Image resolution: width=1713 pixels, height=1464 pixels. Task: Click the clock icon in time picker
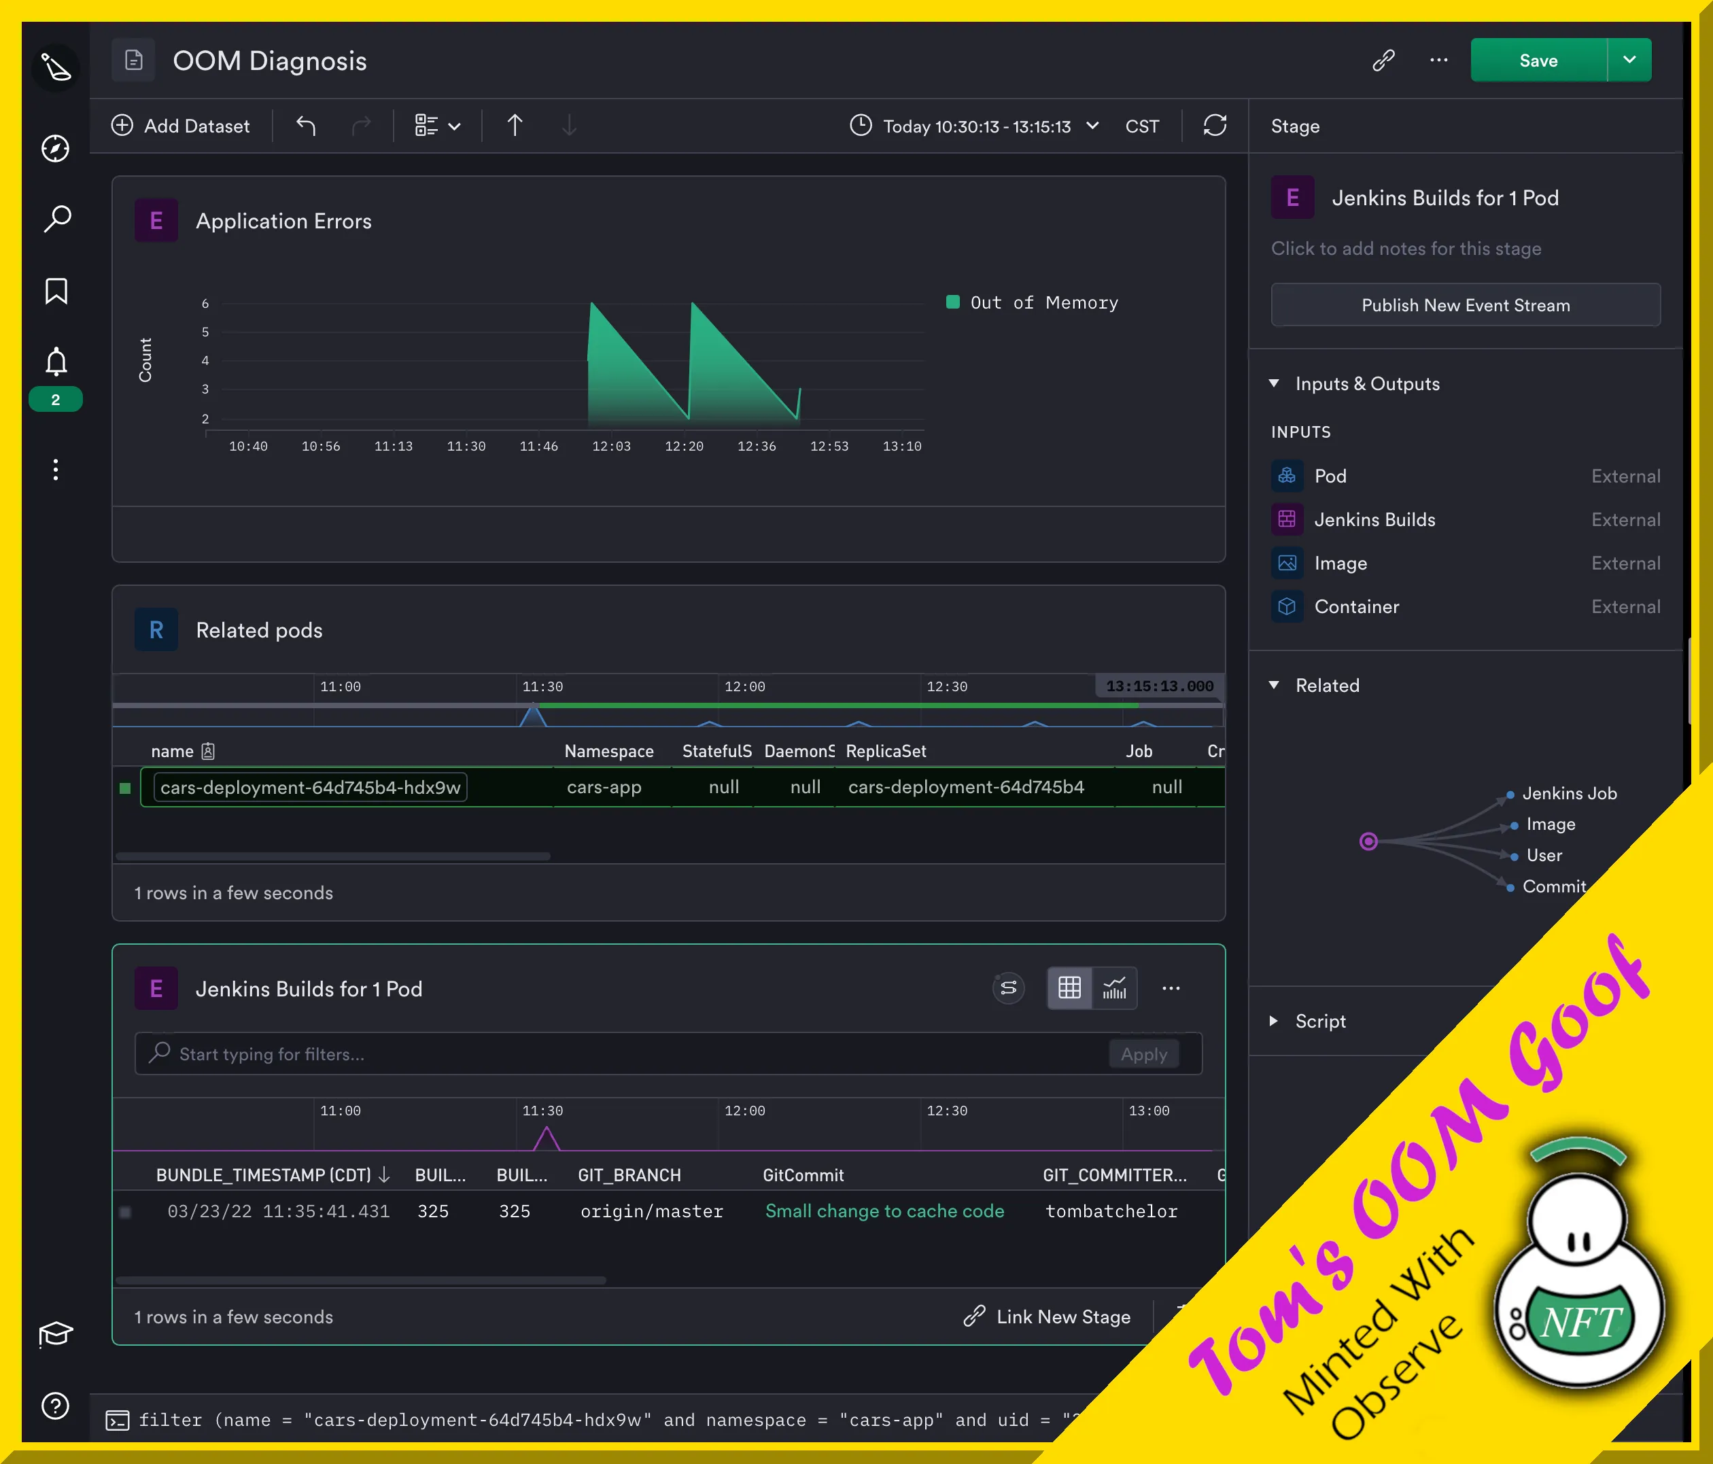[x=861, y=126]
